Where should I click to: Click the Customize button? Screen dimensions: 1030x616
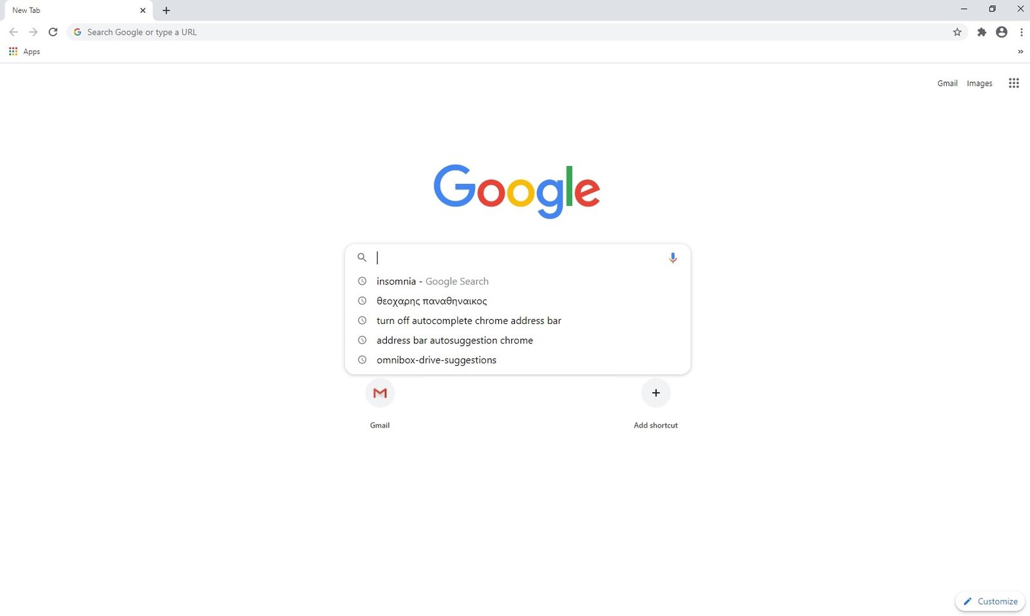pyautogui.click(x=990, y=601)
